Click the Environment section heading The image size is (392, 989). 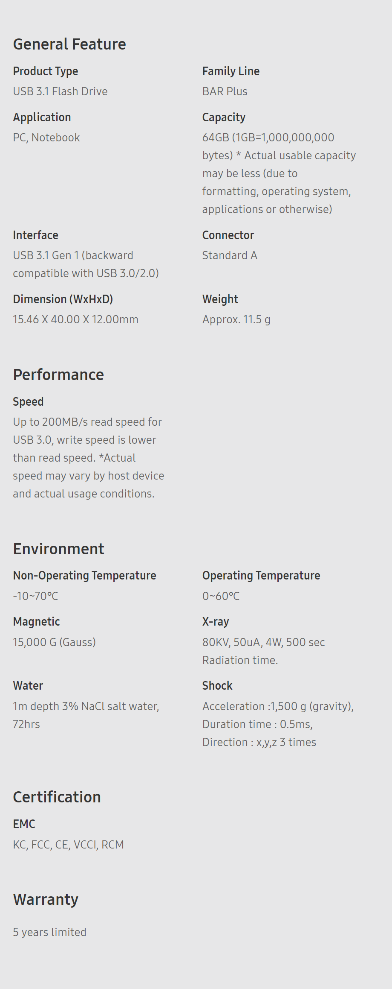pyautogui.click(x=59, y=549)
